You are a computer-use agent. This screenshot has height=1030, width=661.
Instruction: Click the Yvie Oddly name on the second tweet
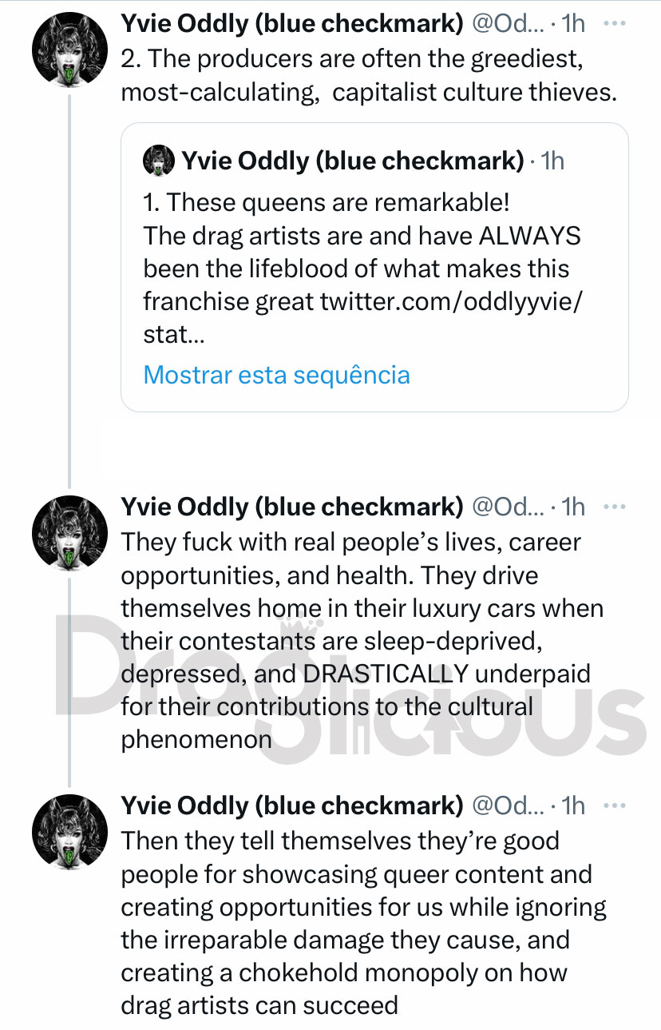[292, 507]
